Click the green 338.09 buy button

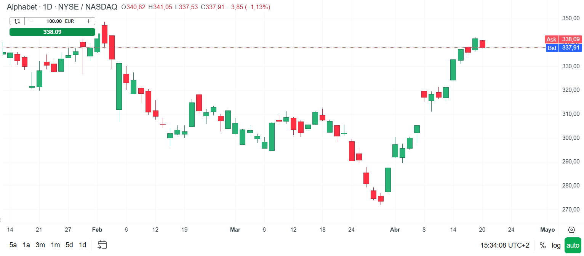(52, 32)
